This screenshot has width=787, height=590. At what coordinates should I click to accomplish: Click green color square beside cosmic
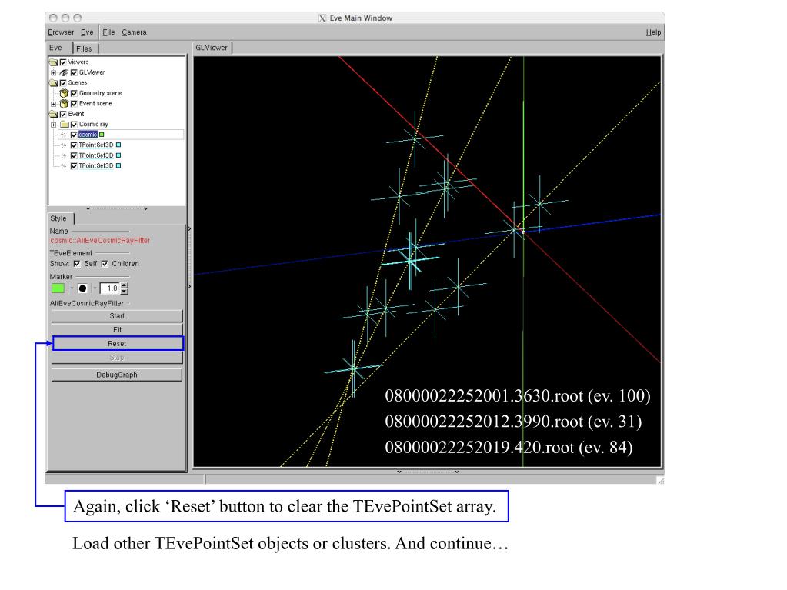pyautogui.click(x=102, y=135)
